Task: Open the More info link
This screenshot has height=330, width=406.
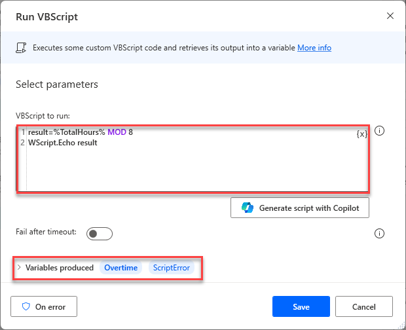Action: (314, 48)
